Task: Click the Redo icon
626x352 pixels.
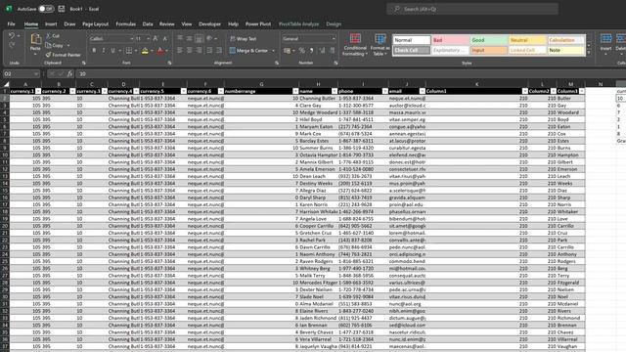Action: 12,45
